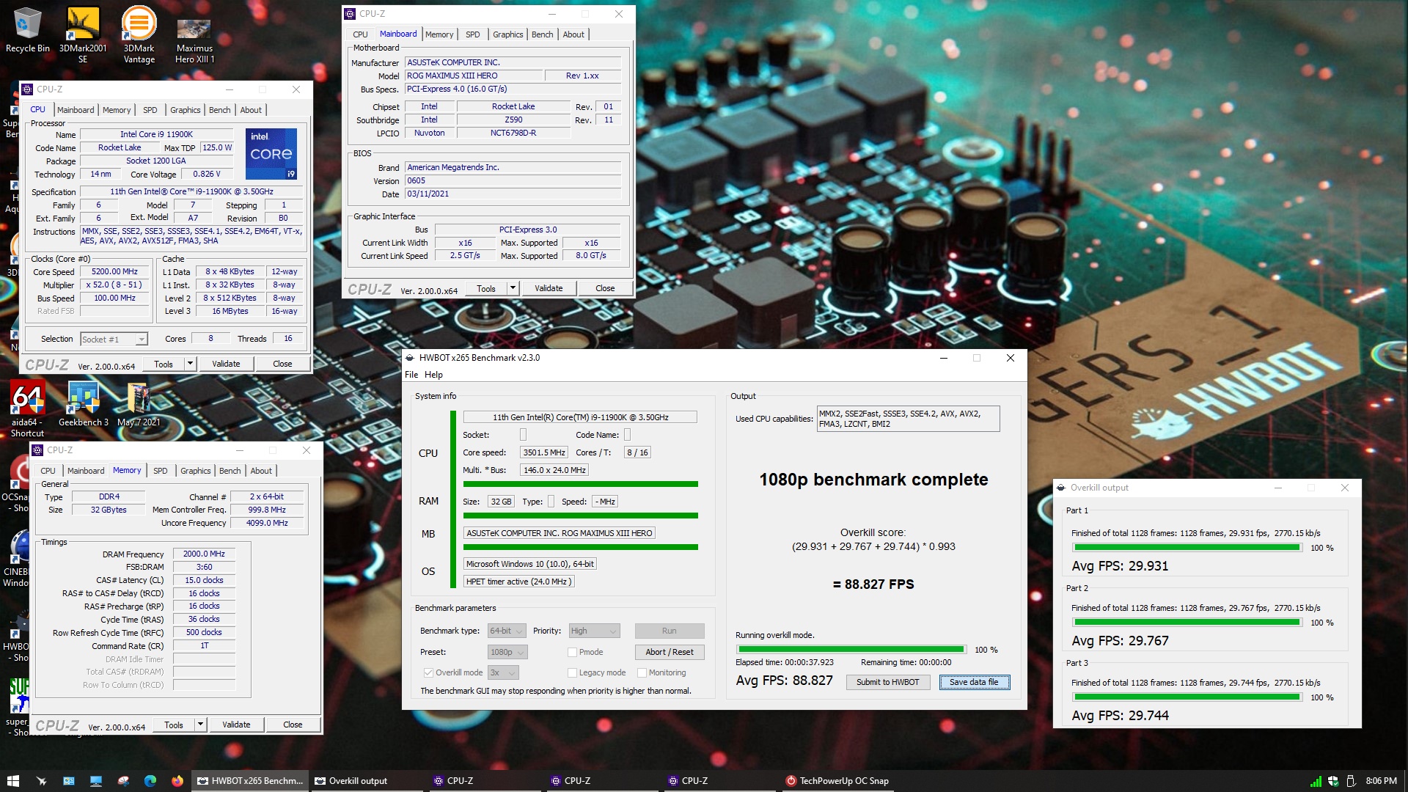
Task: Open Windows Security shield tray icon
Action: tap(1334, 781)
